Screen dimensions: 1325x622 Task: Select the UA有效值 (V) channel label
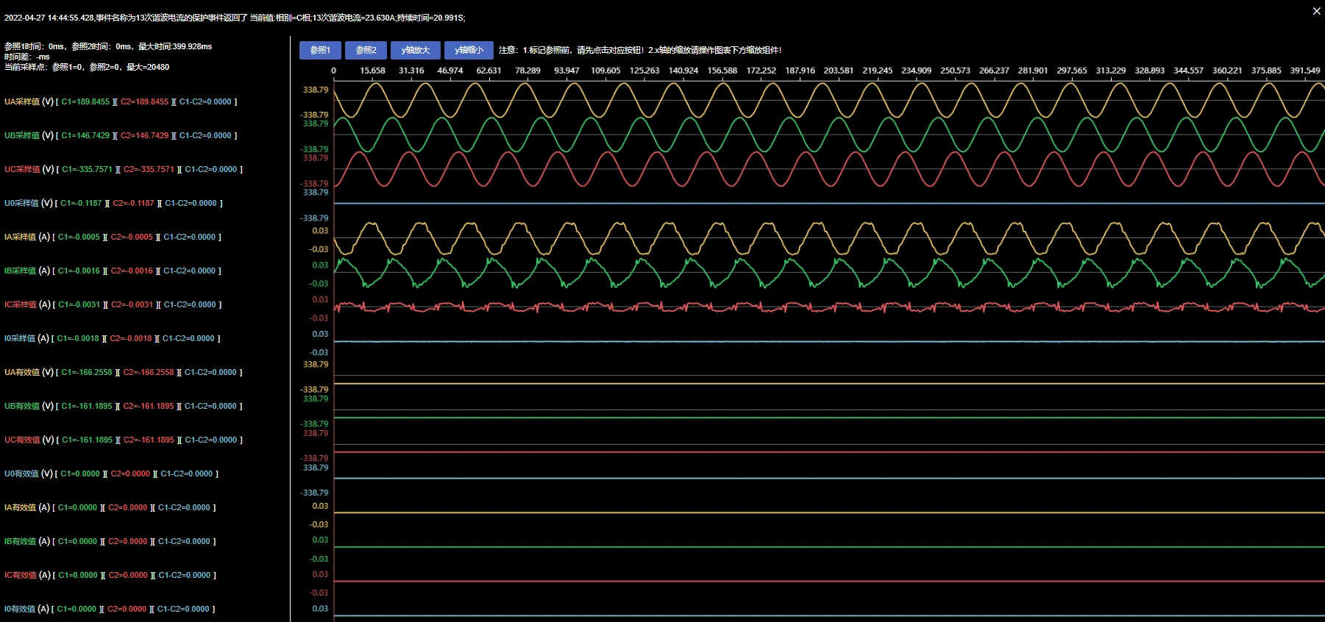pyautogui.click(x=29, y=372)
